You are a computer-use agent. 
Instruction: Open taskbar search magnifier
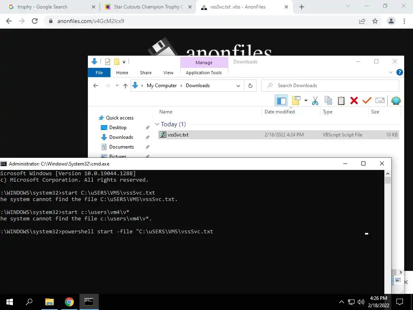[x=29, y=302]
